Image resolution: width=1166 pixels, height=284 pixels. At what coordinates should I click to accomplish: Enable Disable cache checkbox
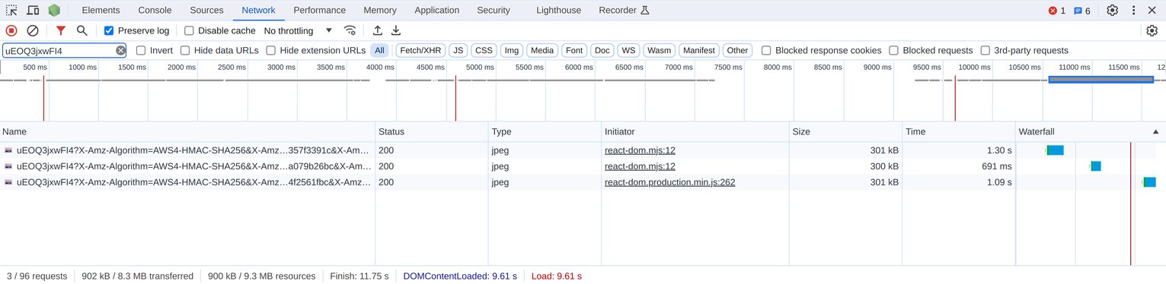(189, 30)
